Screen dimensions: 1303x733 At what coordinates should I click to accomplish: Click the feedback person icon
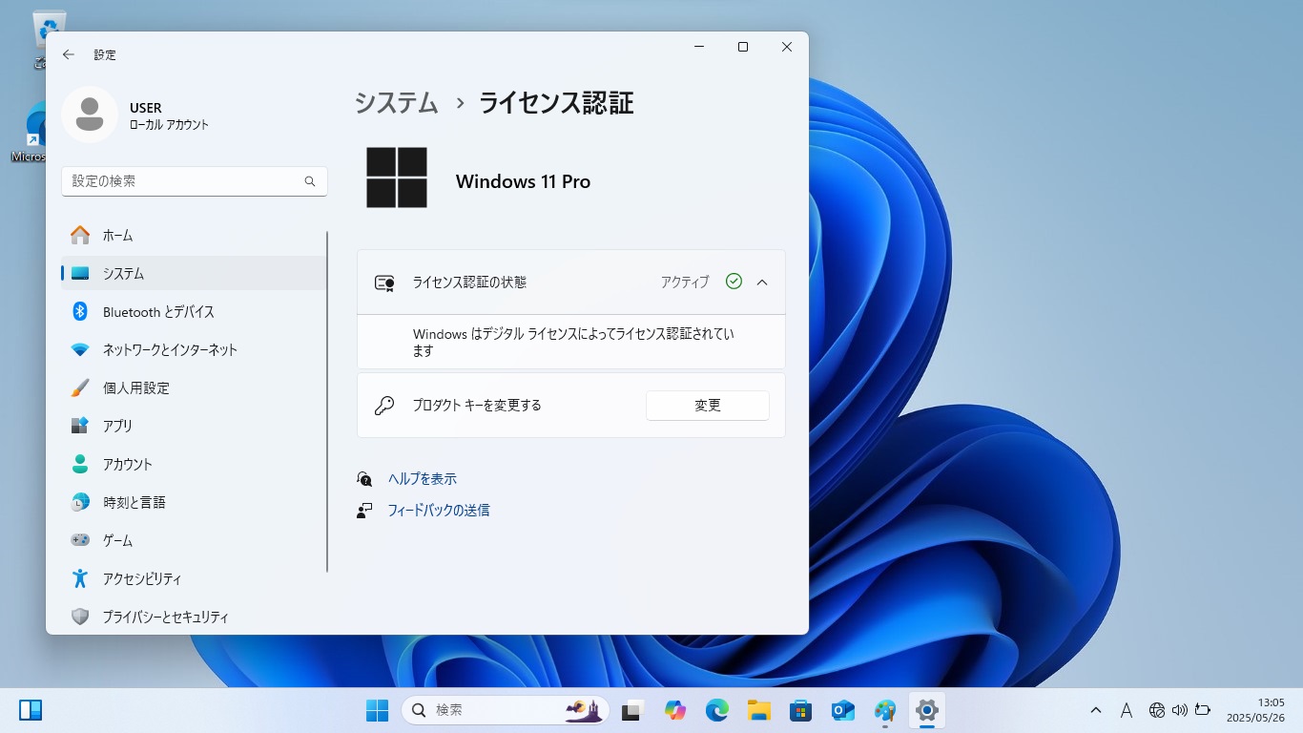(364, 511)
